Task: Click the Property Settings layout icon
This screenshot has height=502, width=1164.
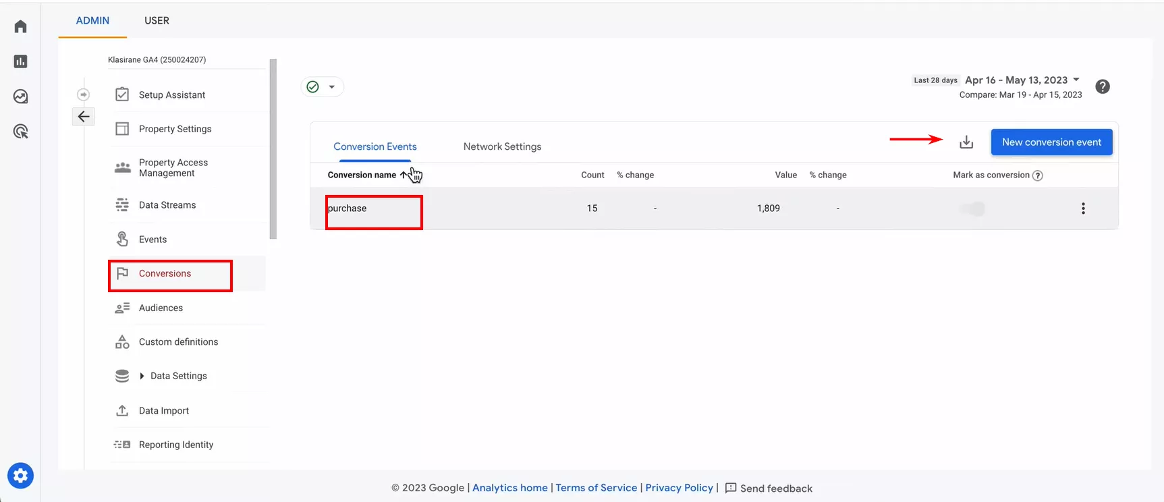Action: tap(122, 129)
